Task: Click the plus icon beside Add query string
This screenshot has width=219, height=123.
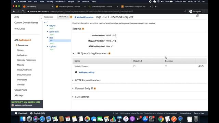Action: click(x=76, y=72)
